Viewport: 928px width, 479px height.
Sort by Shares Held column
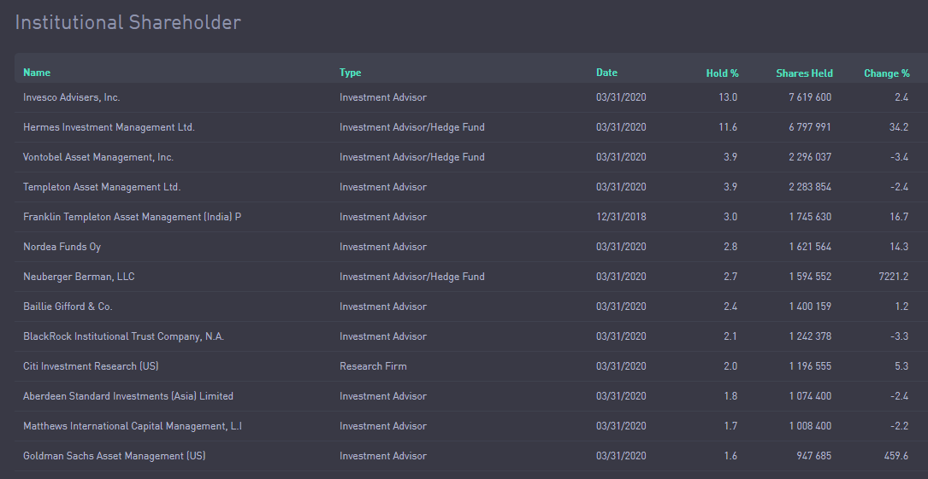click(x=804, y=73)
